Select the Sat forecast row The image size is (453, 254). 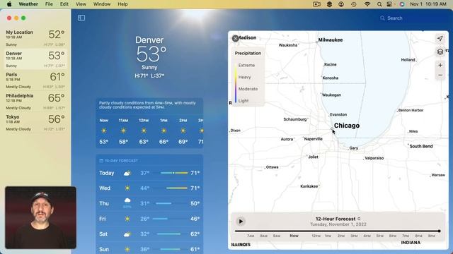tap(149, 234)
